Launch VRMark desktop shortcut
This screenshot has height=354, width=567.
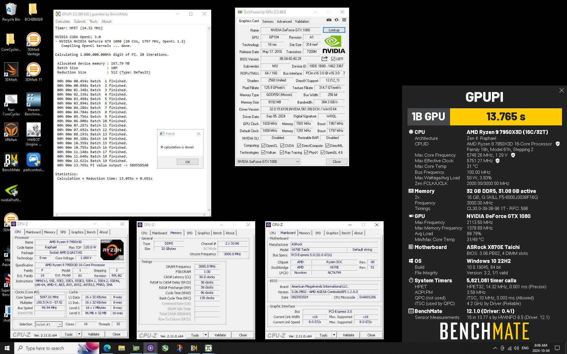[11, 132]
